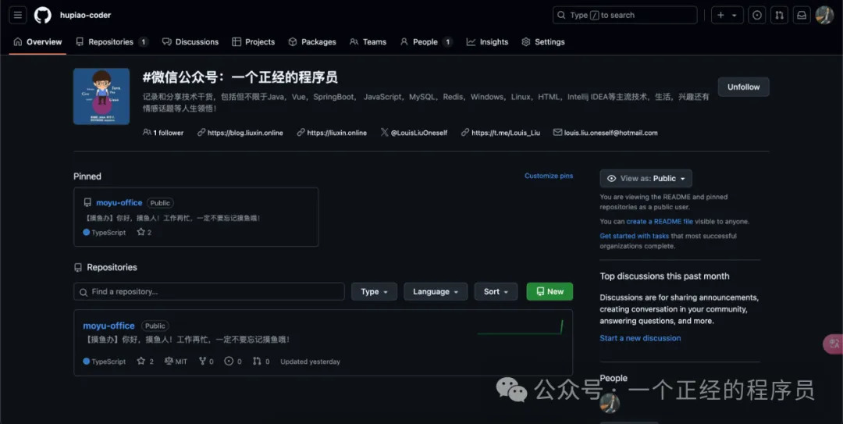Open the https://t.me/Louis_Liu link

click(500, 133)
